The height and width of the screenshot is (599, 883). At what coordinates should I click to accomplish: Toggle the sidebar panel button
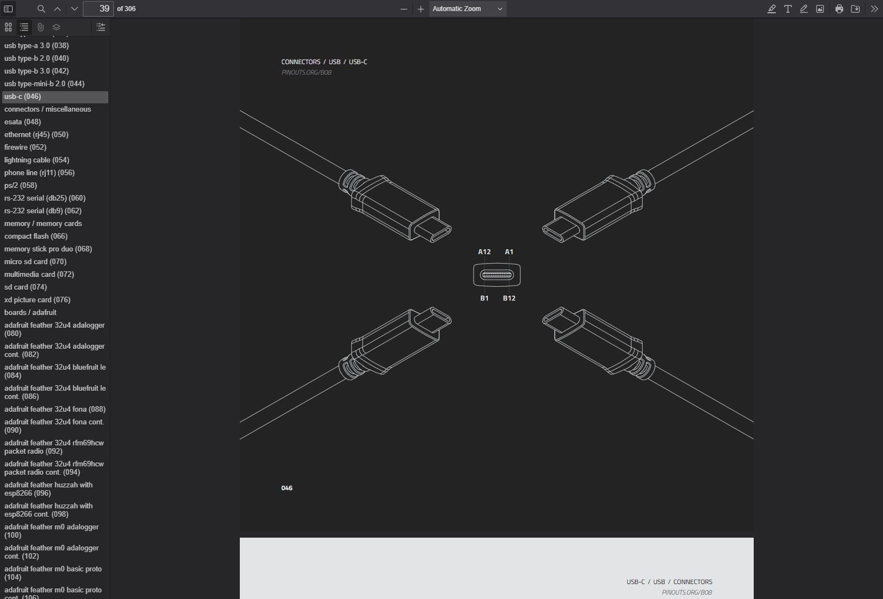(x=8, y=9)
